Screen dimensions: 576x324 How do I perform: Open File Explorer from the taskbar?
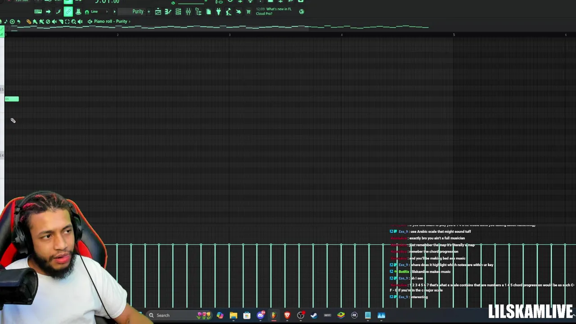point(233,315)
